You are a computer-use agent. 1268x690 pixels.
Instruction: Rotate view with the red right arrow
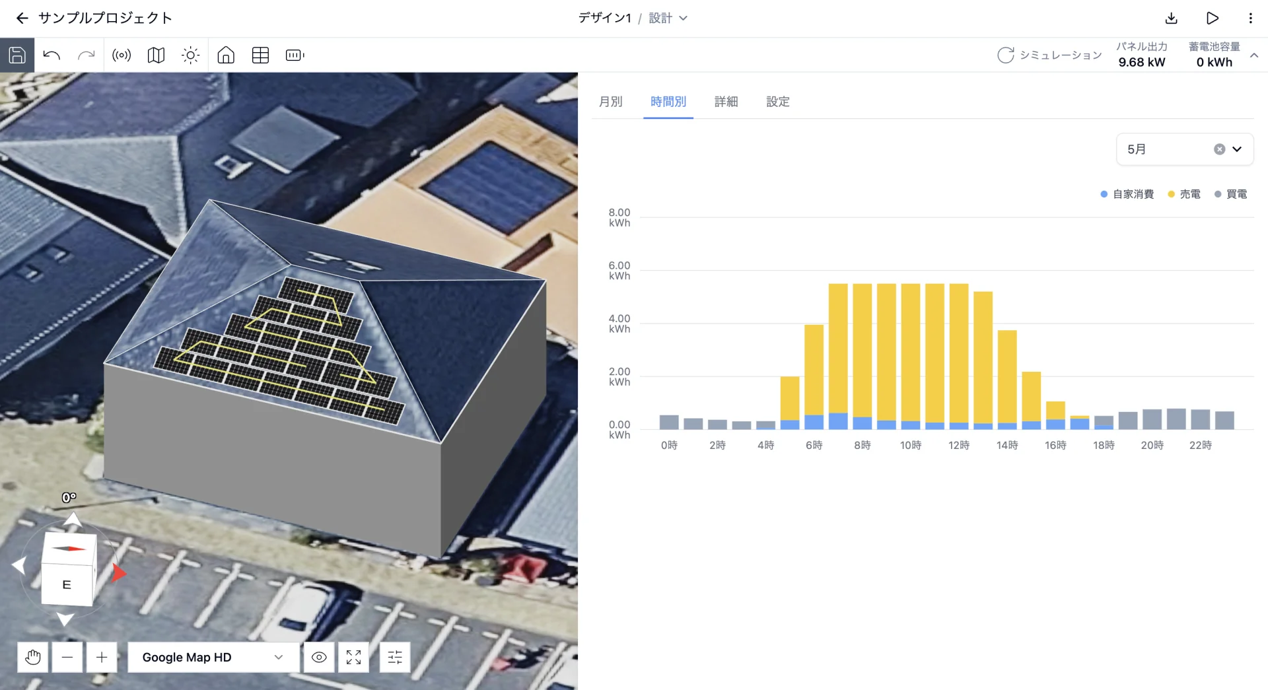119,572
